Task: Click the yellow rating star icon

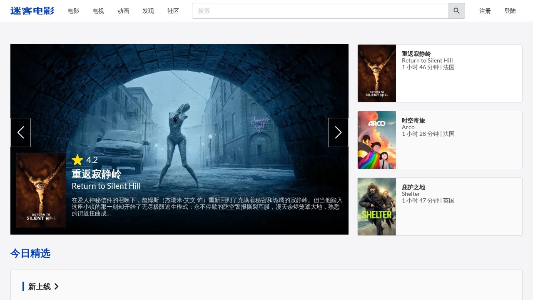Action: point(77,160)
